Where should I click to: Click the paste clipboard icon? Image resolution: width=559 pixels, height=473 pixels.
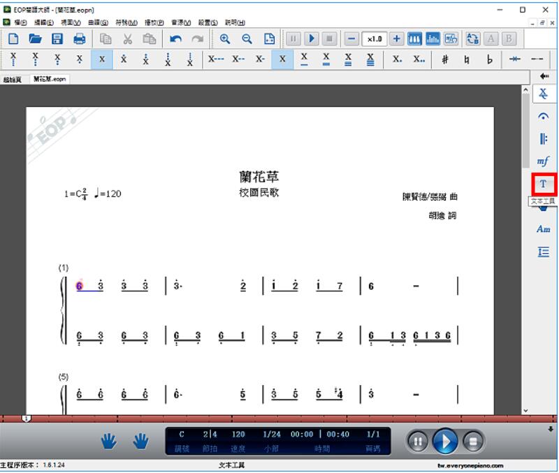(x=149, y=38)
